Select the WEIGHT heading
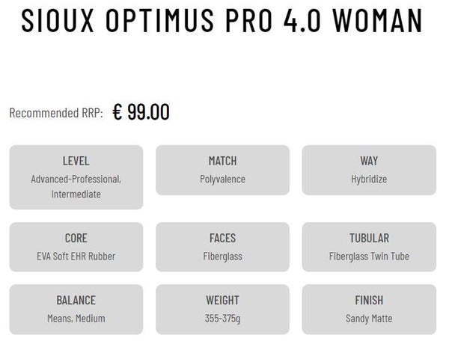Viewport: 449px width, 344px height. [x=222, y=301]
